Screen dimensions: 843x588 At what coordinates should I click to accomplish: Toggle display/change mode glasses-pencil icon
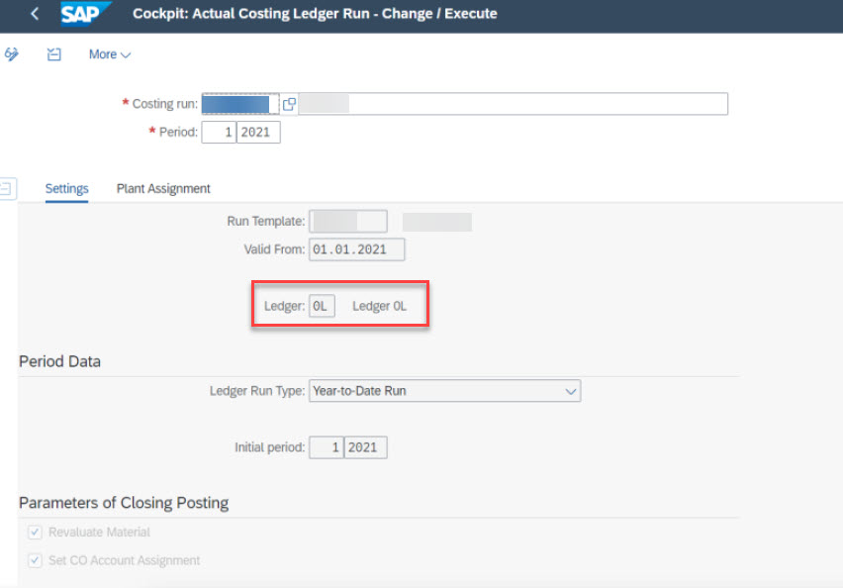pyautogui.click(x=12, y=54)
